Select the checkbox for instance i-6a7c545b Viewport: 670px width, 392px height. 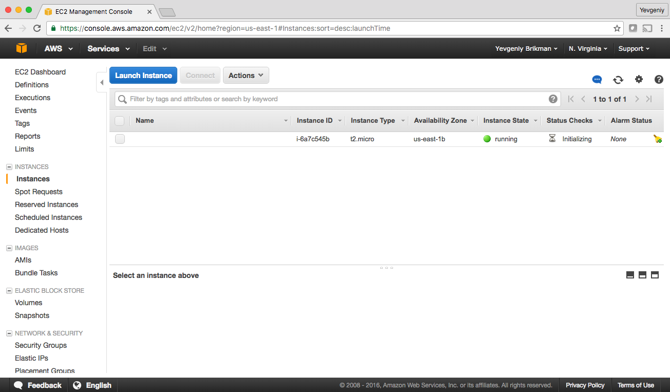tap(120, 139)
